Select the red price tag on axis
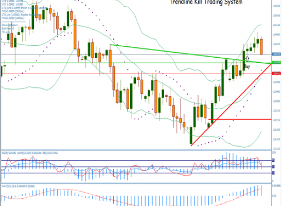This screenshot has width=283, height=206. click(x=276, y=74)
